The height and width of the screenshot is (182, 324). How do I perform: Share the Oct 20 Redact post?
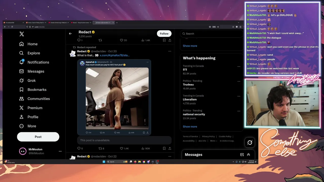tap(170, 148)
